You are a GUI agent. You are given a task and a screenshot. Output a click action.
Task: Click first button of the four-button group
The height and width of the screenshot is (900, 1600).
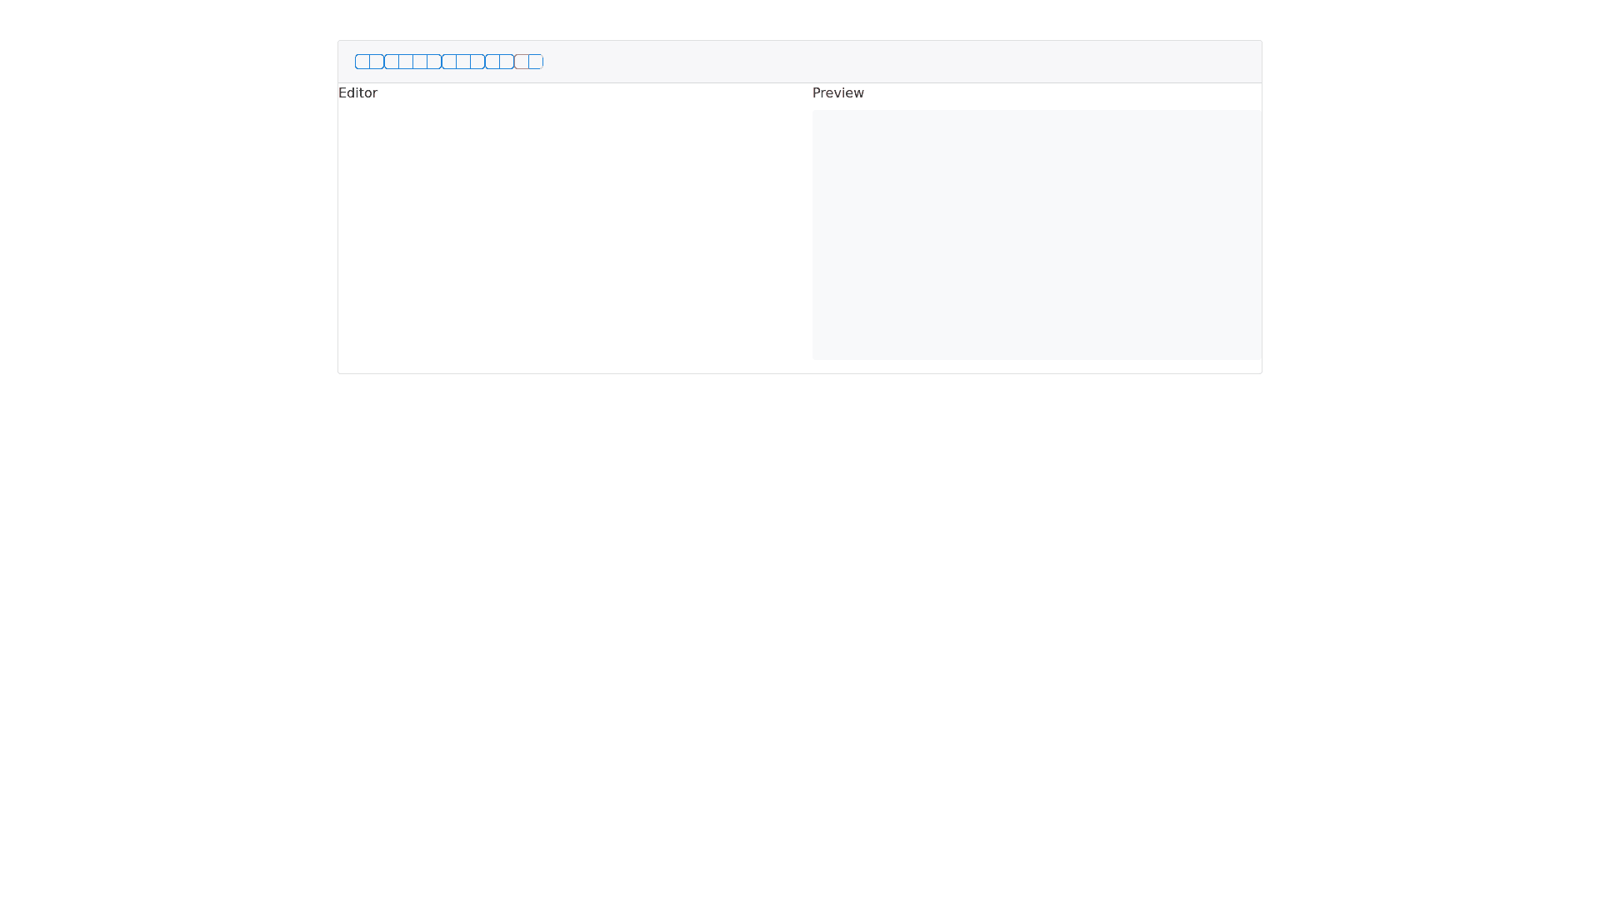tap(392, 62)
